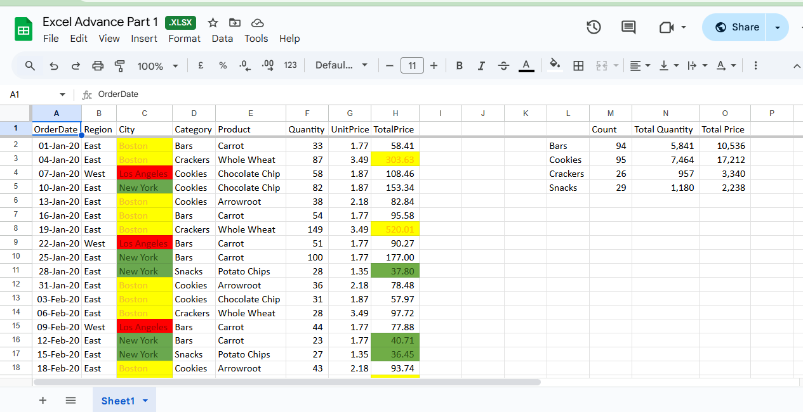Screen dimensions: 803x412
Task: Toggle bold formatting
Action: point(460,66)
